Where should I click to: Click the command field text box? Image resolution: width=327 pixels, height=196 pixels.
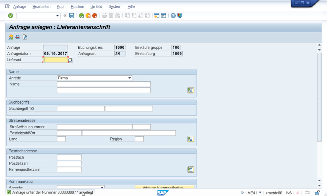(x=36, y=16)
